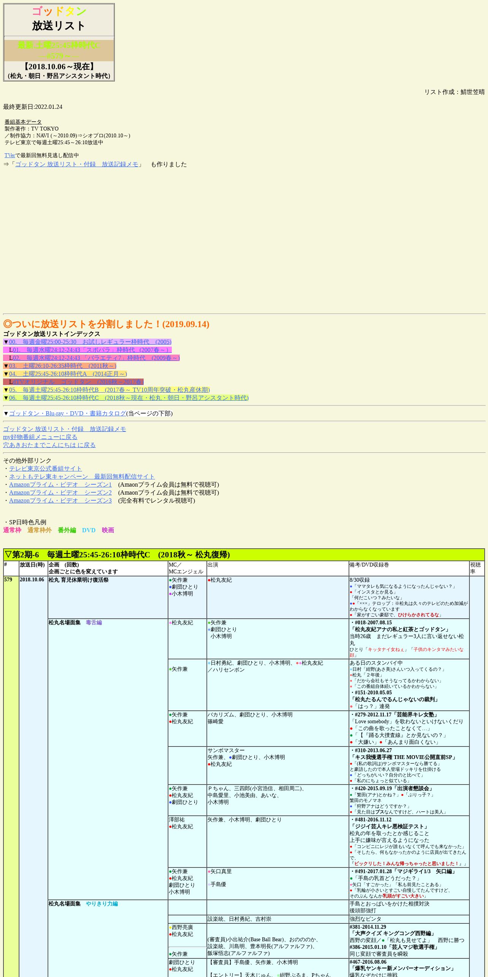The image size is (488, 977).
Task: Click 澤部佑 in the MC column
Action: [177, 820]
